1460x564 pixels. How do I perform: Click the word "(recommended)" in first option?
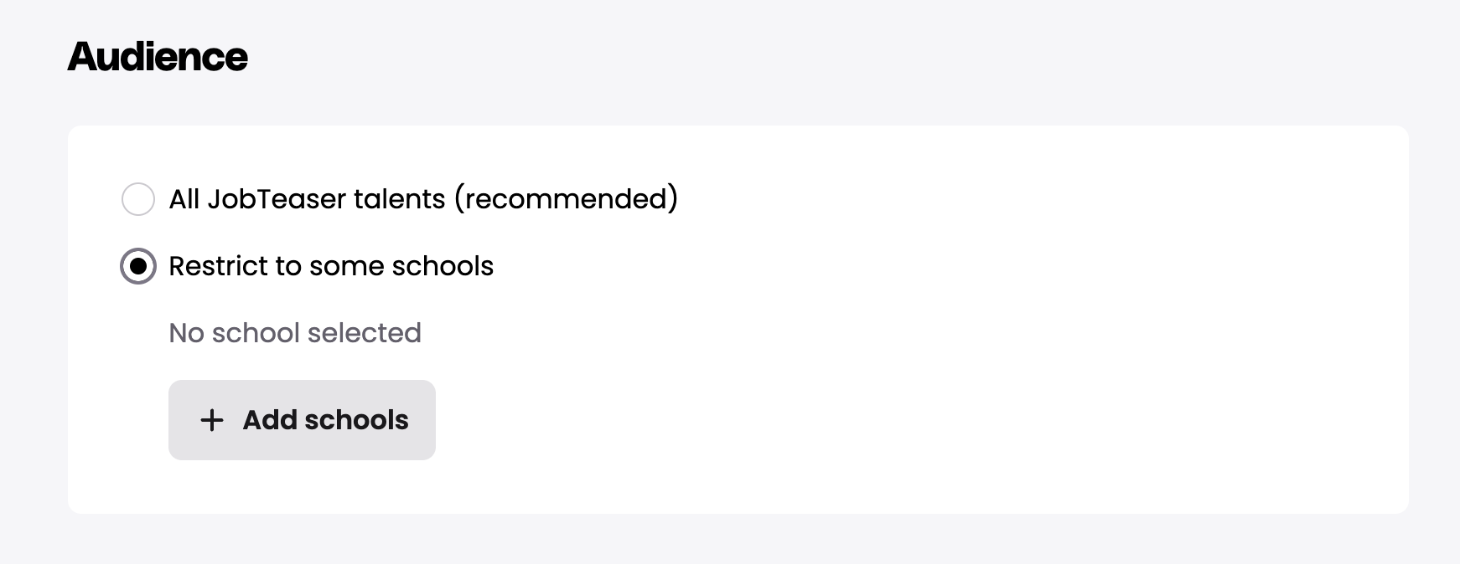(x=566, y=199)
